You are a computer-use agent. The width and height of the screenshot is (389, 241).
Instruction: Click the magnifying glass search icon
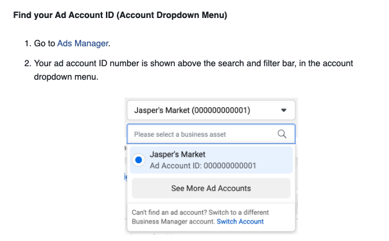282,134
